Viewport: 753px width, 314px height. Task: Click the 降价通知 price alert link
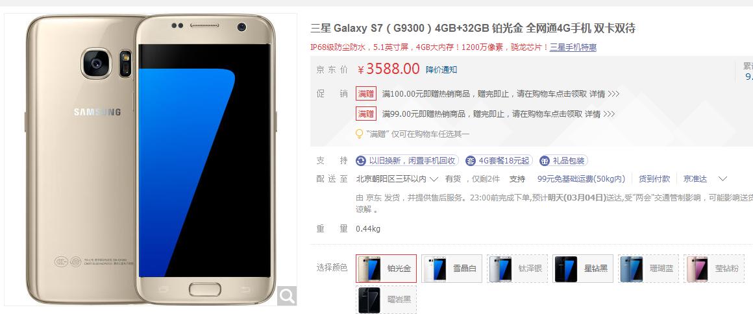pos(441,69)
